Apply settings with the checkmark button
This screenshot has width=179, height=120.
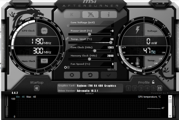coord(109,75)
